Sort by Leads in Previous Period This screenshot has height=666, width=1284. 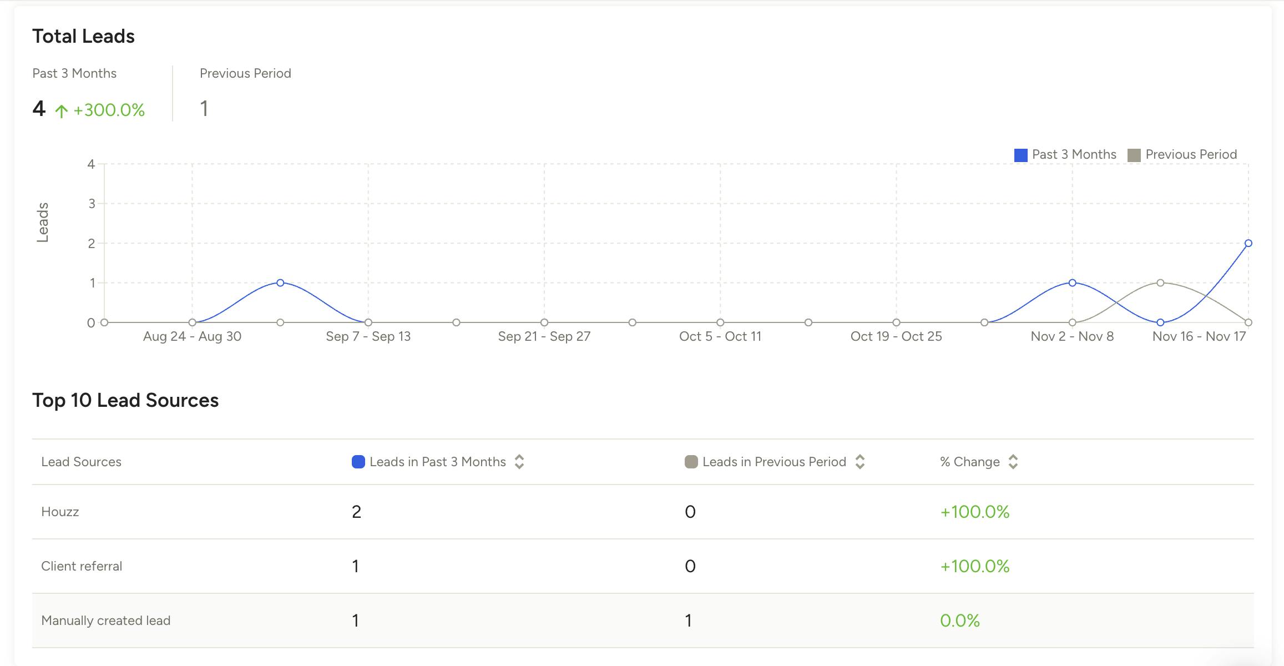click(860, 462)
